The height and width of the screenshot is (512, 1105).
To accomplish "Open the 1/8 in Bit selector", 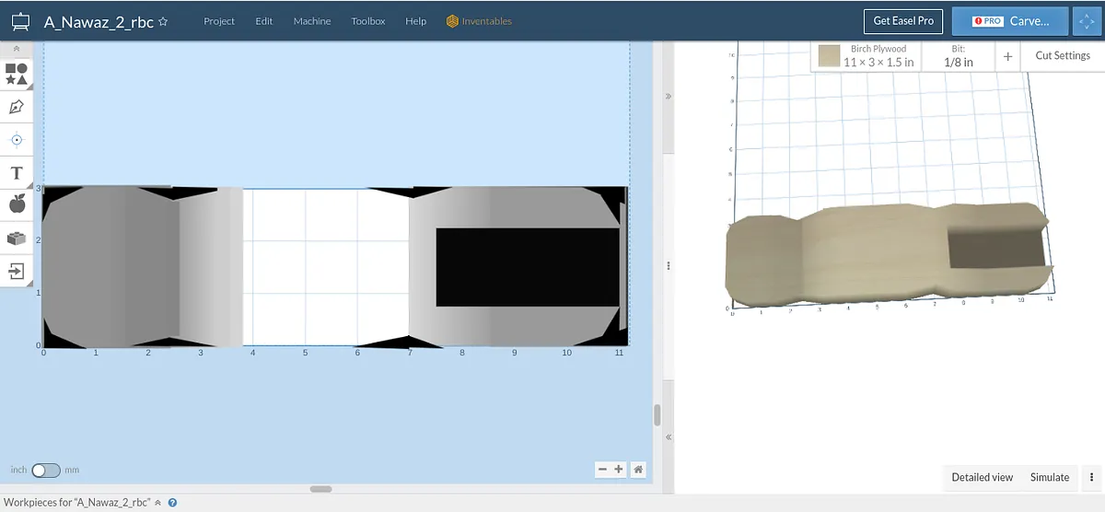I will [959, 56].
